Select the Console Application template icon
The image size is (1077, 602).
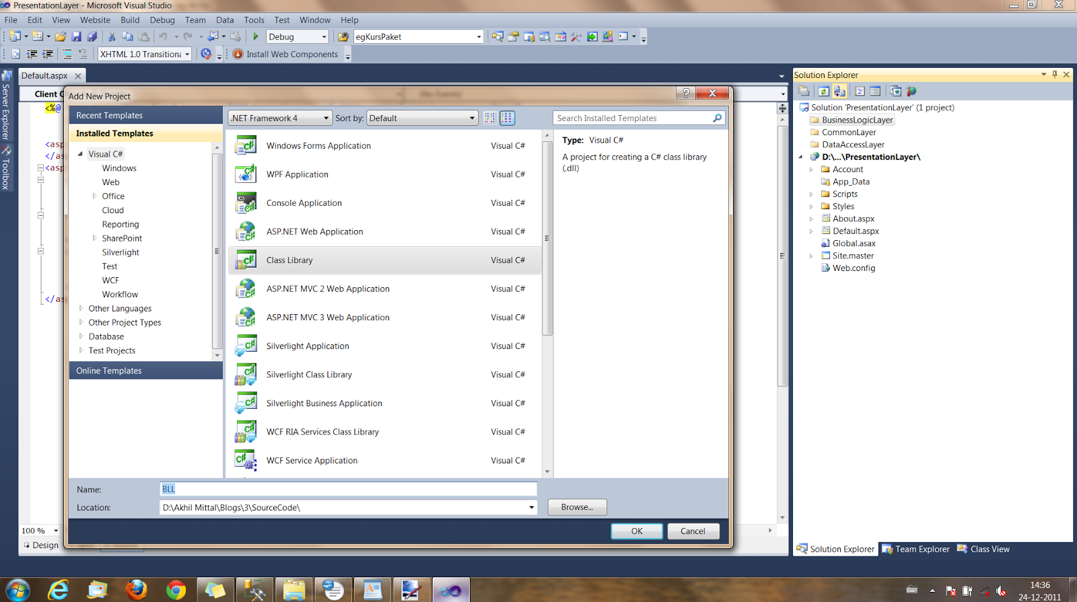click(x=246, y=203)
